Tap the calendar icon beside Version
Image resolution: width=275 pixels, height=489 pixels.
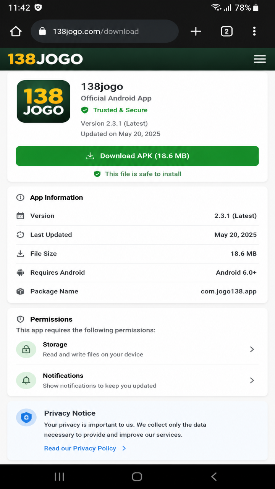pos(20,216)
